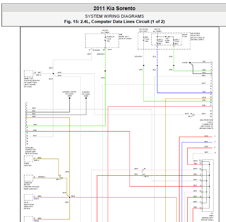The height and width of the screenshot is (222, 226).
Task: Click the Room LP Fuse 10A label
Action: point(110,39)
